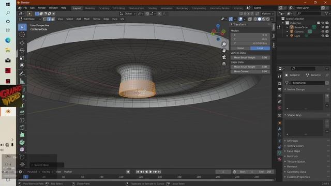Toggle camera view icon
Viewport: 331px width, 186px height.
(224, 57)
